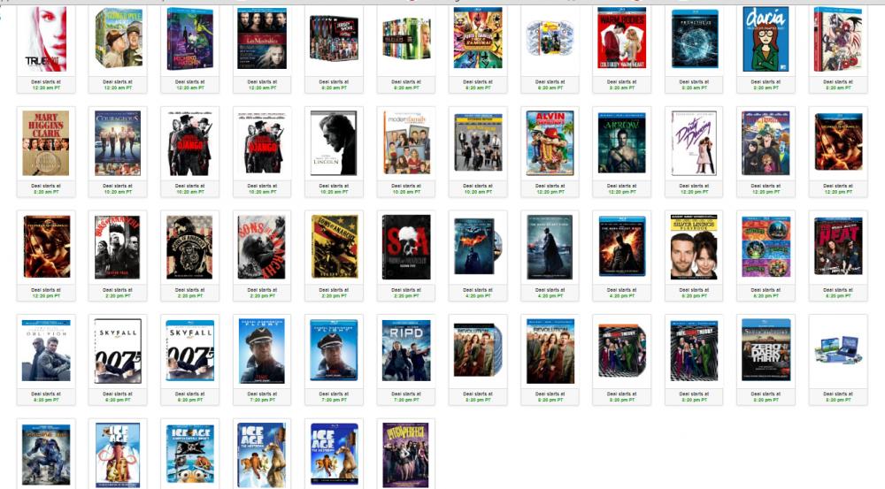This screenshot has width=885, height=489.
Task: Select Sons of Anarchy skull SOA cover
Action: 406,247
